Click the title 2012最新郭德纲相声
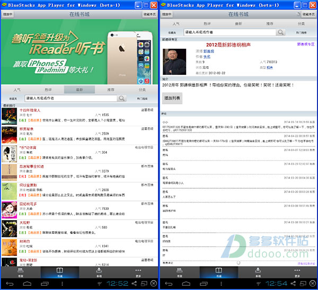Image resolution: width=318 pixels, height=290 pixels. pyautogui.click(x=228, y=45)
